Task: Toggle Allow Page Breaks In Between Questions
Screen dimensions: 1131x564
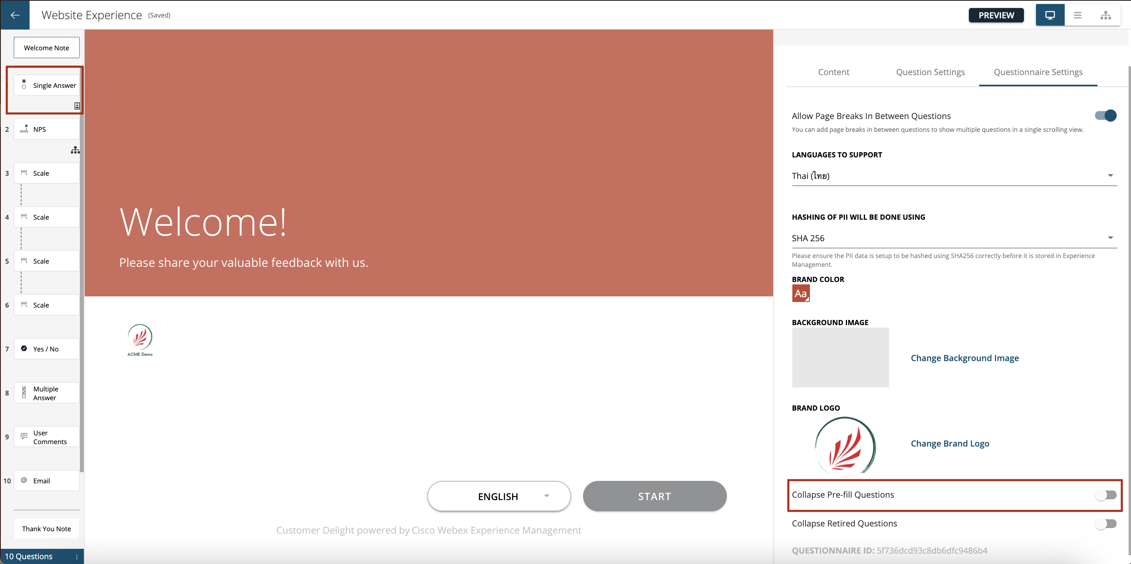Action: click(1105, 115)
